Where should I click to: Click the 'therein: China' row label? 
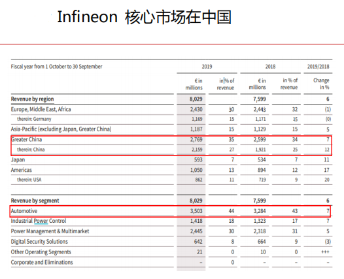click(31, 150)
